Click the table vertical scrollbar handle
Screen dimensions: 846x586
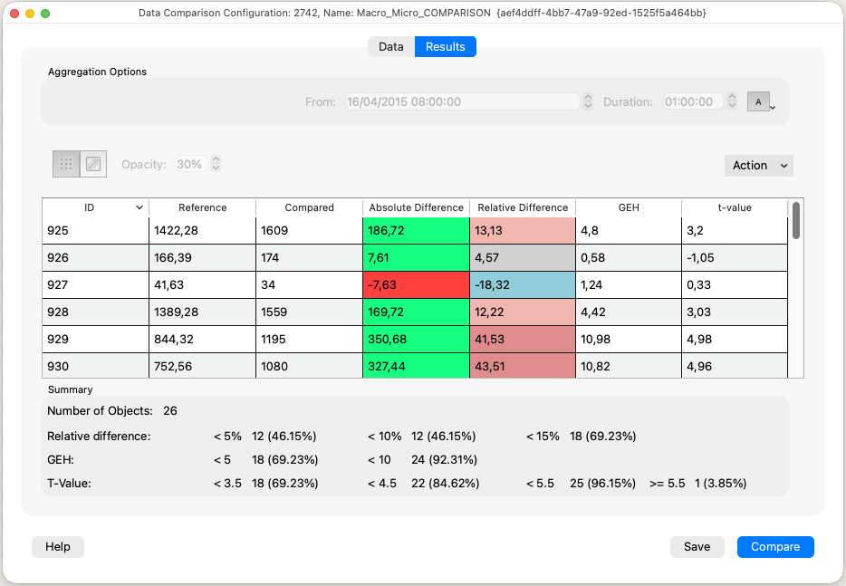[x=796, y=220]
